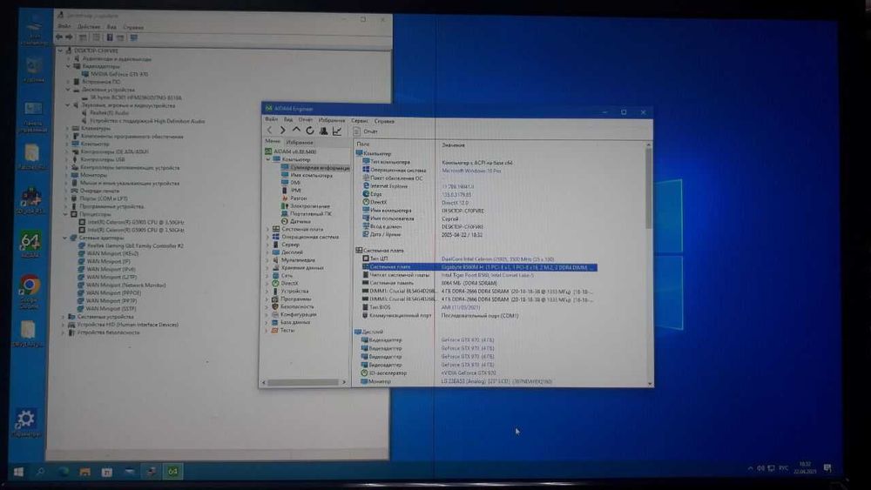Viewport: 871px width, 490px height.
Task: Open the AIDA64 desktop shortcut icon
Action: click(30, 245)
